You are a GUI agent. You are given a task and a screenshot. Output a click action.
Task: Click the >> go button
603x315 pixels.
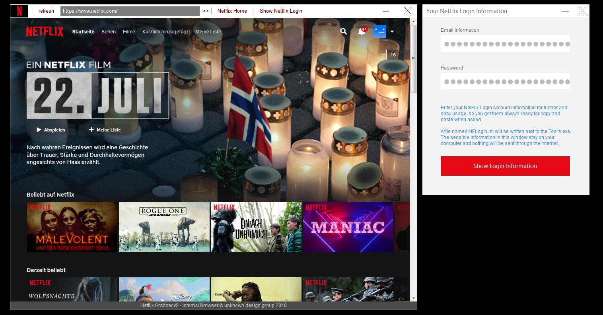point(205,11)
